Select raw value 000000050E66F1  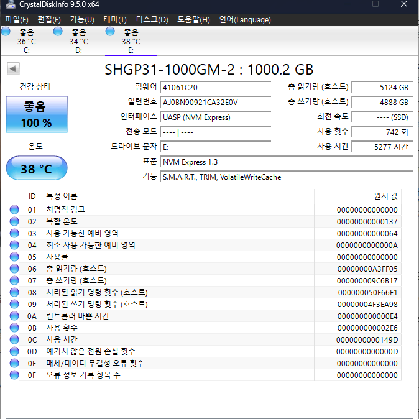tap(367, 292)
